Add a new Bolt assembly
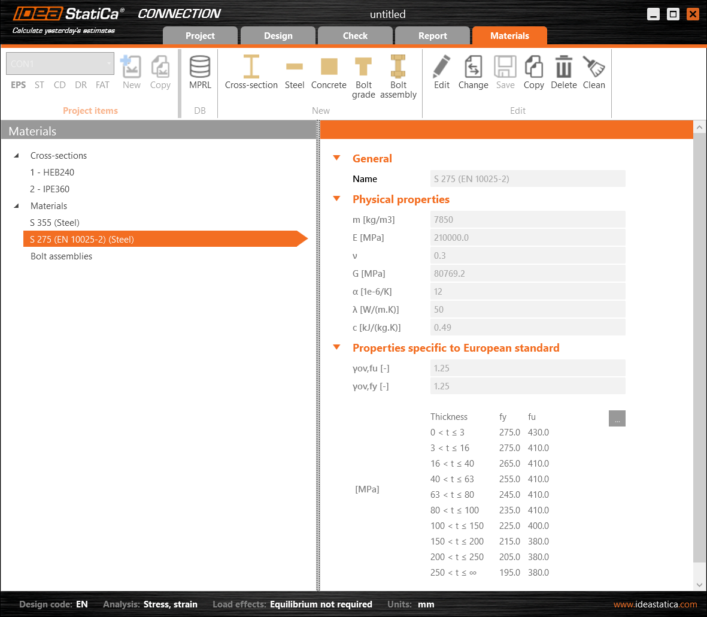The image size is (707, 617). (398, 77)
